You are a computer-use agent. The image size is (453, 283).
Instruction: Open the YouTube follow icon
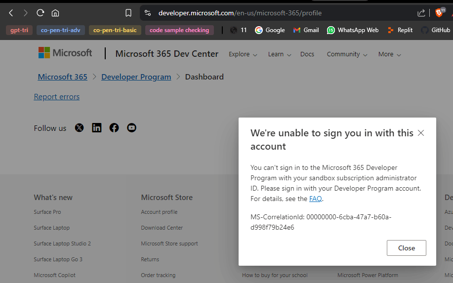(131, 127)
